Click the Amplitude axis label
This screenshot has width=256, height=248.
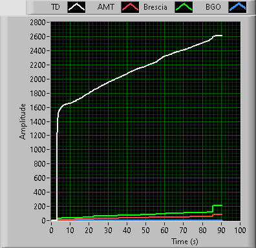coord(23,121)
